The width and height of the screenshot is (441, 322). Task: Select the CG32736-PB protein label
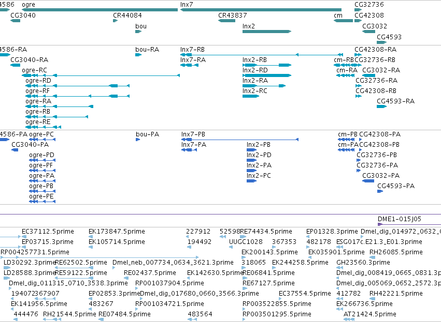377,156
